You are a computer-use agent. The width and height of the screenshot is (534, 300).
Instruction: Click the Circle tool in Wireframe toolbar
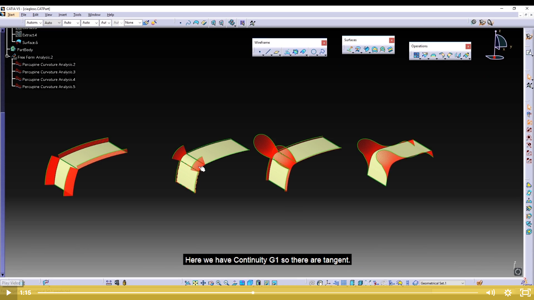(x=313, y=52)
